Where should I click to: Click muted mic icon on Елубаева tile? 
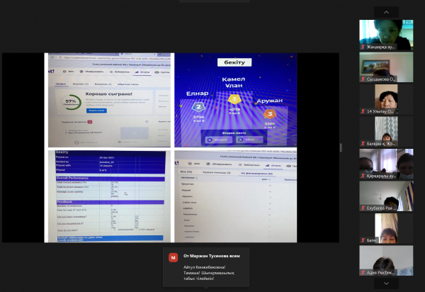pyautogui.click(x=363, y=210)
